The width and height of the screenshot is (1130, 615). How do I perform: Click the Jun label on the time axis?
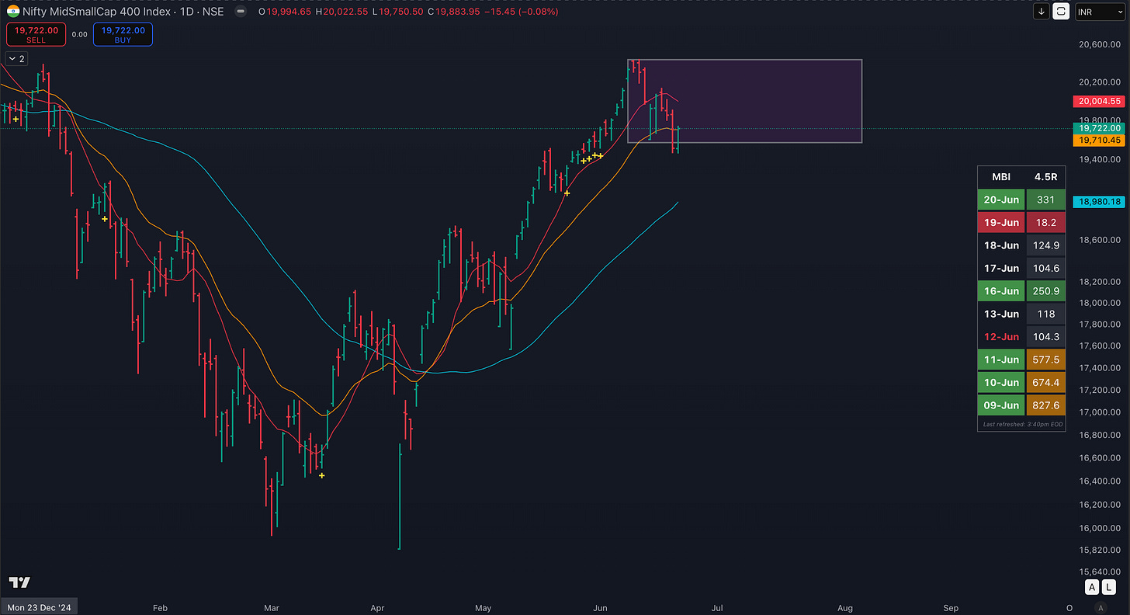[600, 607]
